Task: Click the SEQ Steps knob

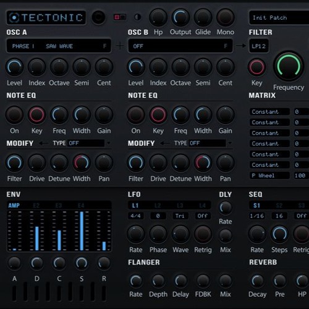Action: pos(279,234)
